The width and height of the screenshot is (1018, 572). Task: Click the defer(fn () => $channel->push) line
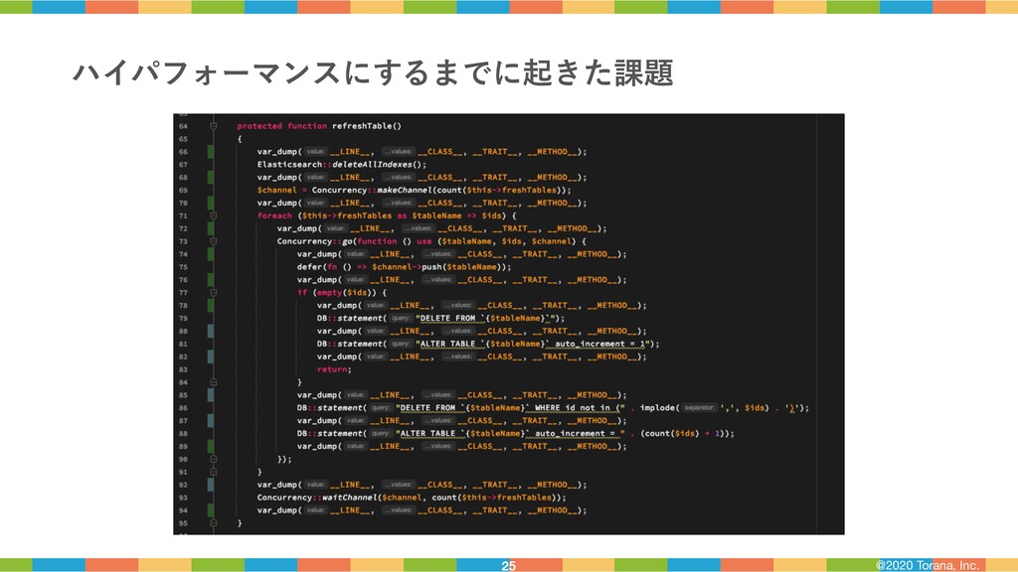click(x=404, y=266)
